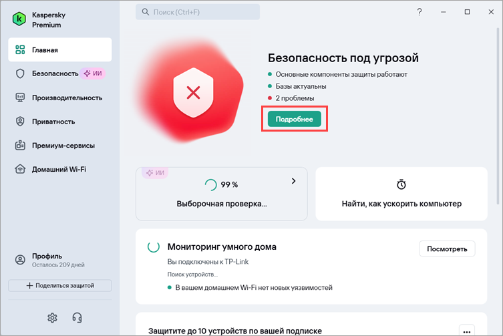Click Посмотреть in smart home monitoring
The height and width of the screenshot is (336, 503).
(x=447, y=249)
